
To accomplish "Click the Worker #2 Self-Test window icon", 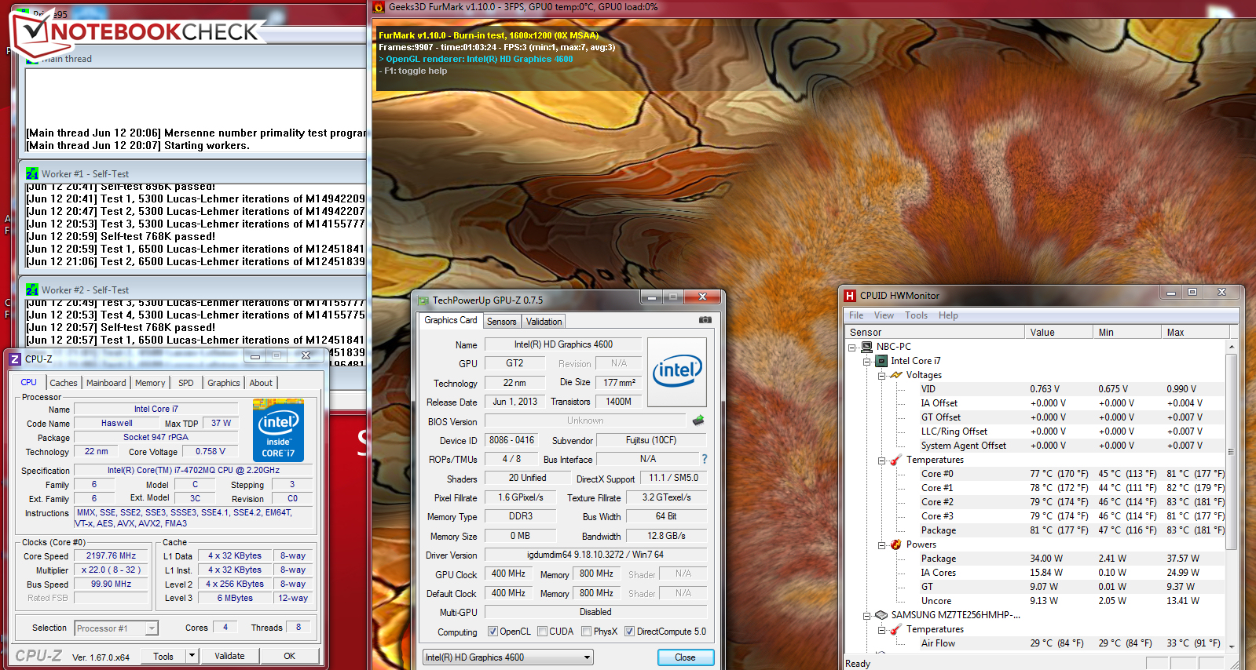I will [x=32, y=290].
